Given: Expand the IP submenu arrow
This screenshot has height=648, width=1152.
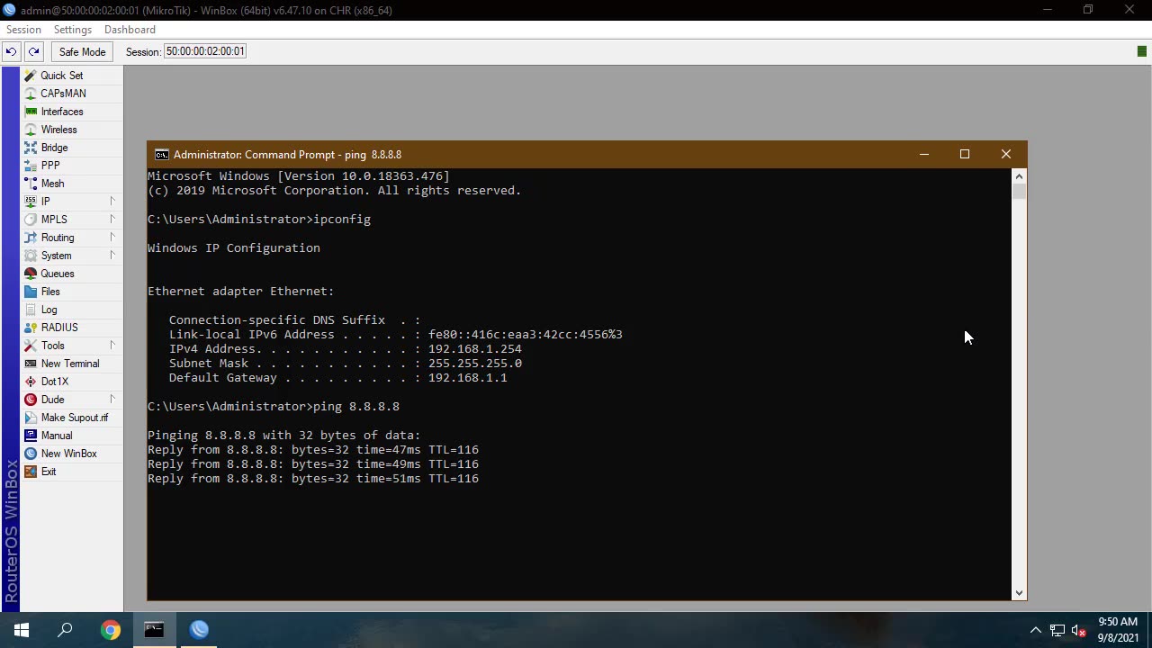Looking at the screenshot, I should [x=112, y=201].
